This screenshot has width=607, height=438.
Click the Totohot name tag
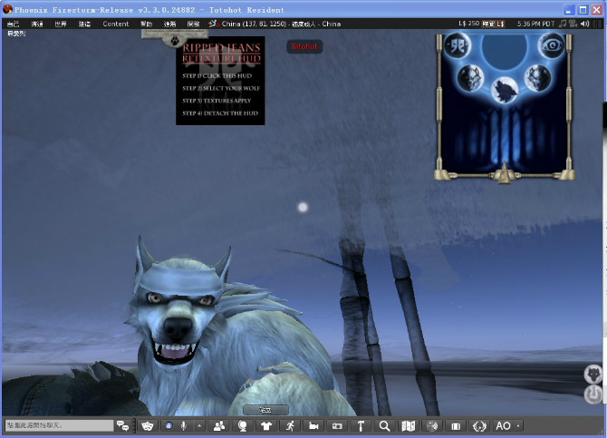304,46
